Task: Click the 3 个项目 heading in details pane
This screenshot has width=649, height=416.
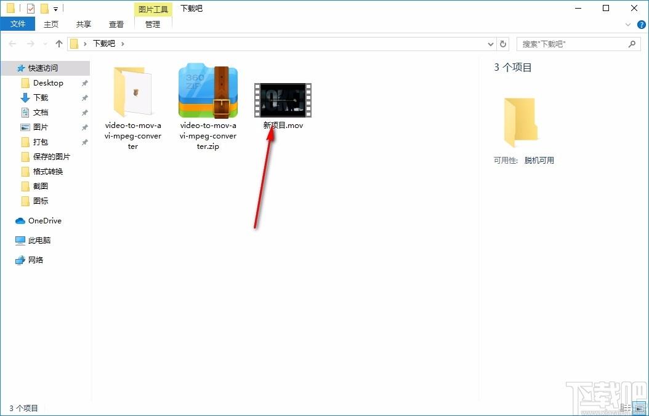Action: [x=512, y=68]
